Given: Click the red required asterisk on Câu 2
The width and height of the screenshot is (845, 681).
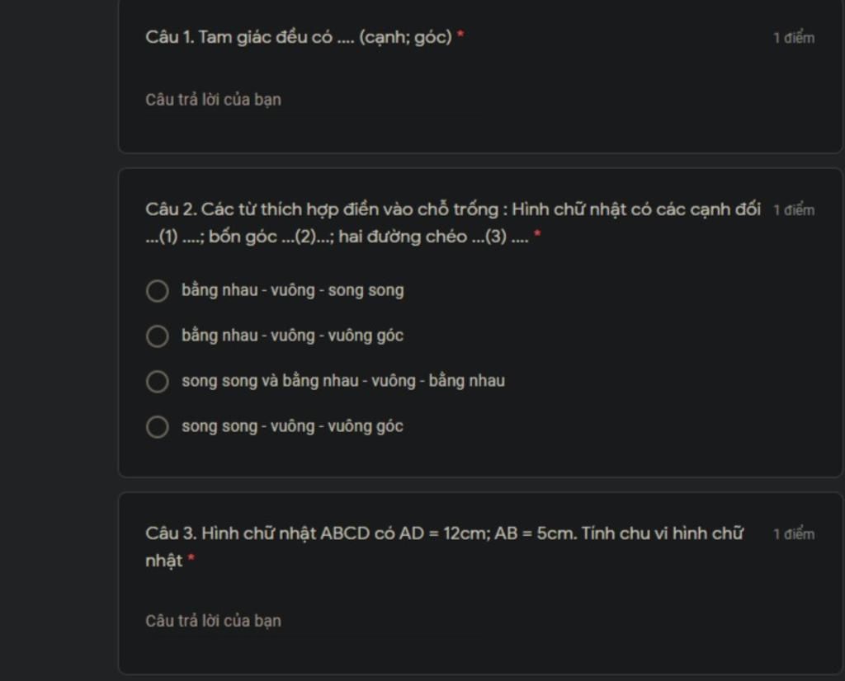Looking at the screenshot, I should click(x=537, y=233).
